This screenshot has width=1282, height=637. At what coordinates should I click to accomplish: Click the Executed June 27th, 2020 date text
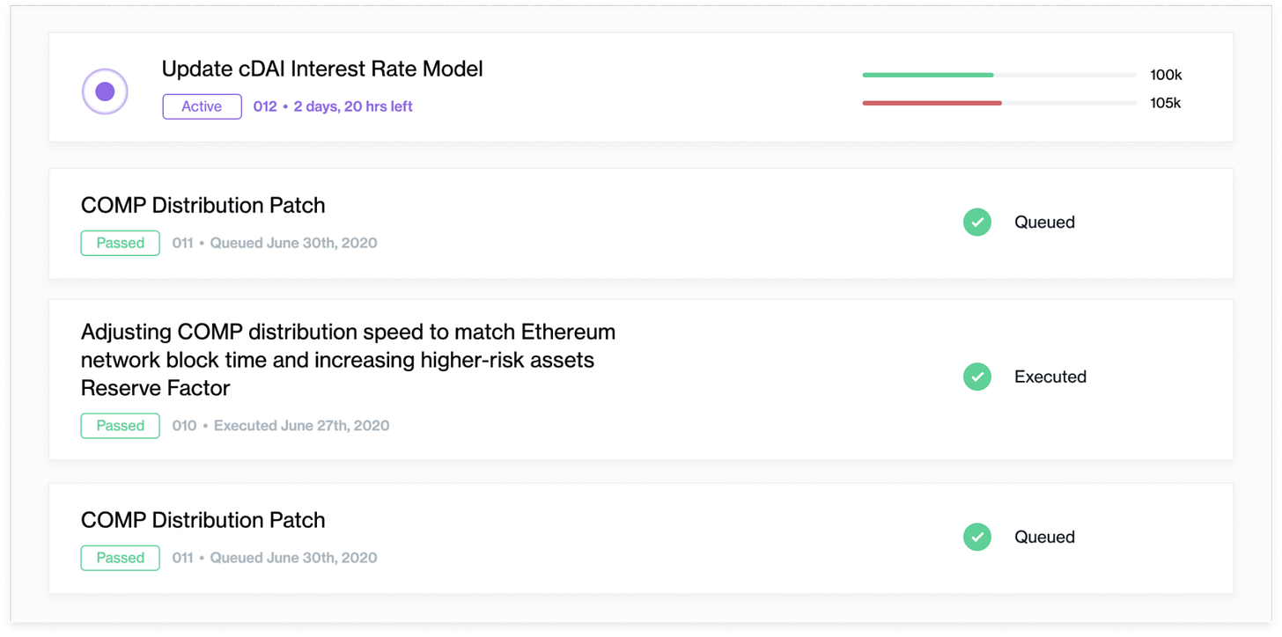tap(301, 426)
